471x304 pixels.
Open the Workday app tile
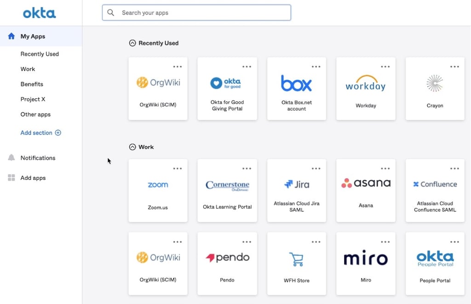click(366, 88)
